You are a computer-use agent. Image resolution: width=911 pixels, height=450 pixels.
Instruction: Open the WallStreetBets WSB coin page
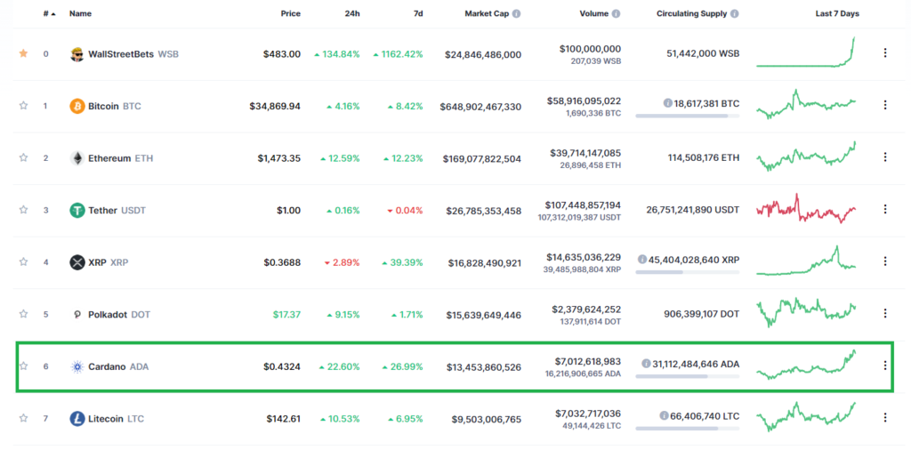(133, 54)
